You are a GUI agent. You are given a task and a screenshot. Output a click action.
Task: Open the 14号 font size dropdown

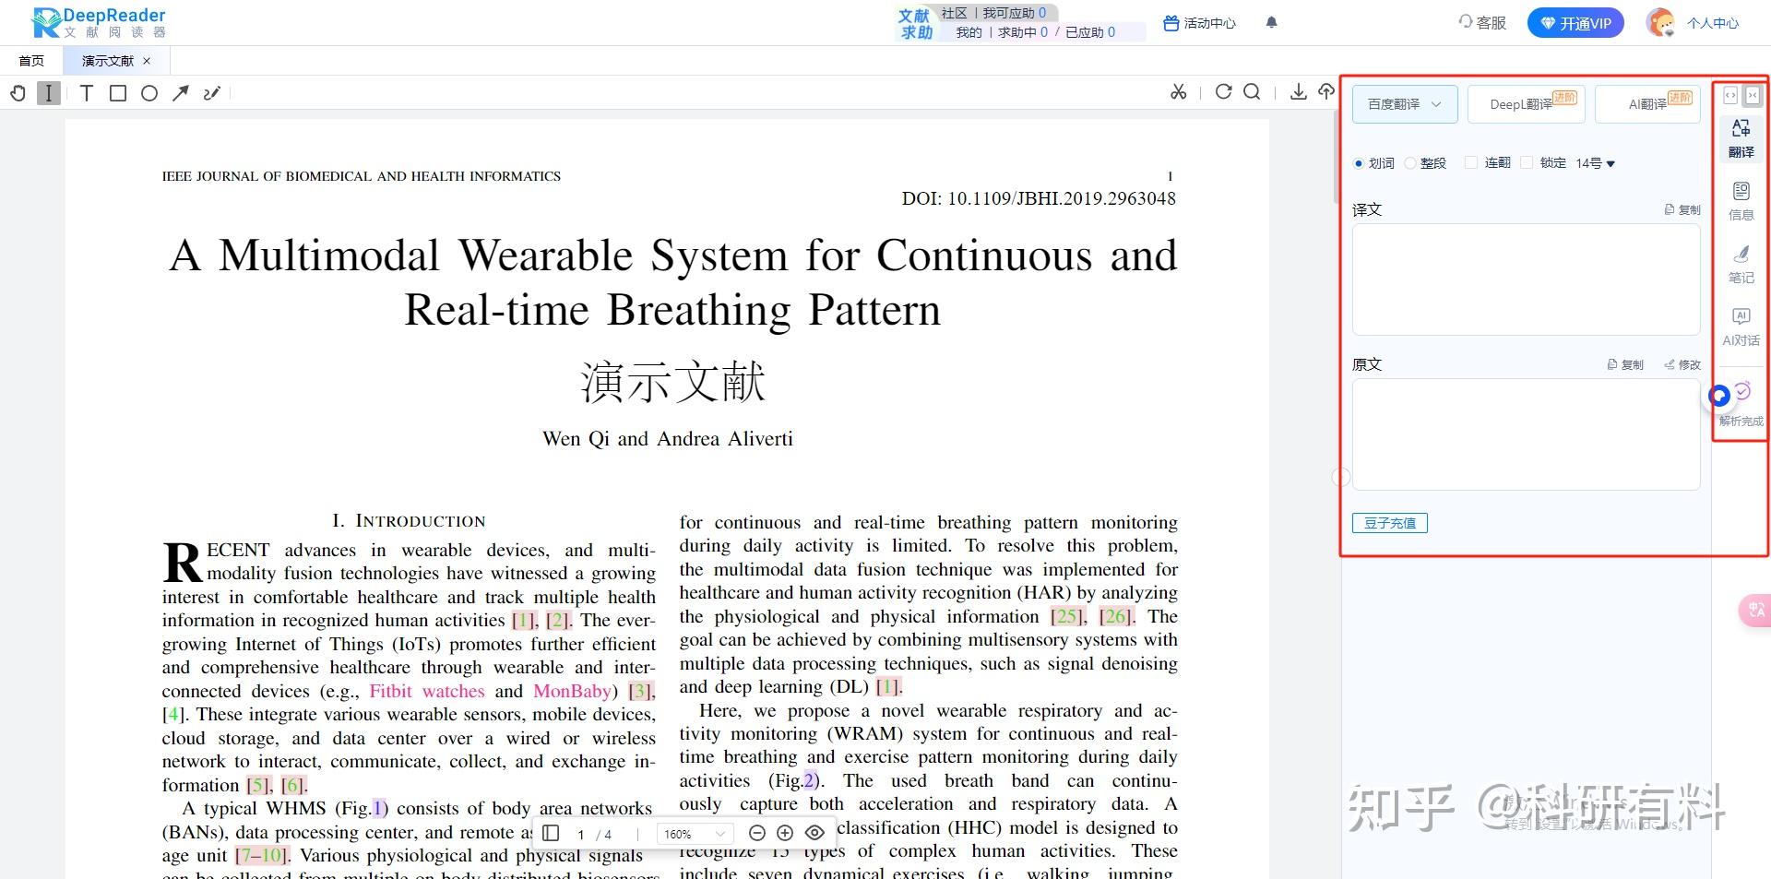coord(1595,163)
